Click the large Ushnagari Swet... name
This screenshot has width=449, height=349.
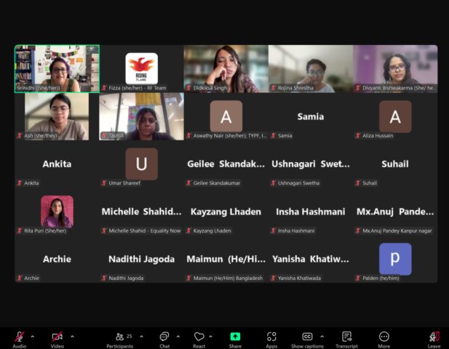311,164
